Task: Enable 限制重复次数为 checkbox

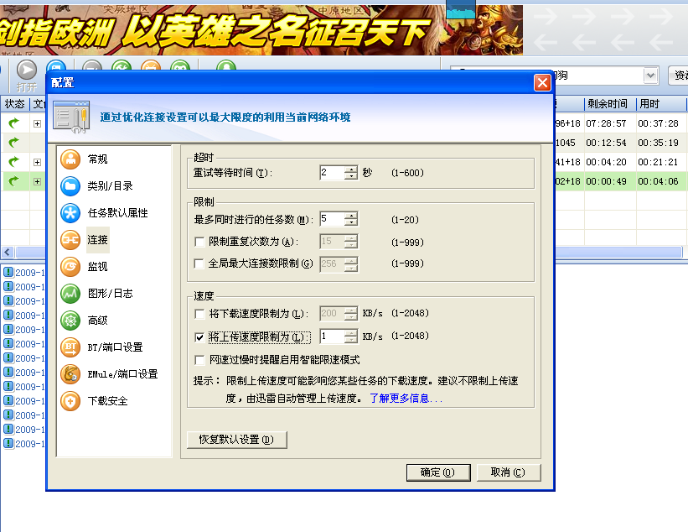Action: point(199,243)
